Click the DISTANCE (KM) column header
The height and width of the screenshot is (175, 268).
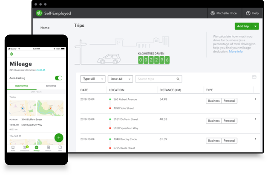coord(170,90)
